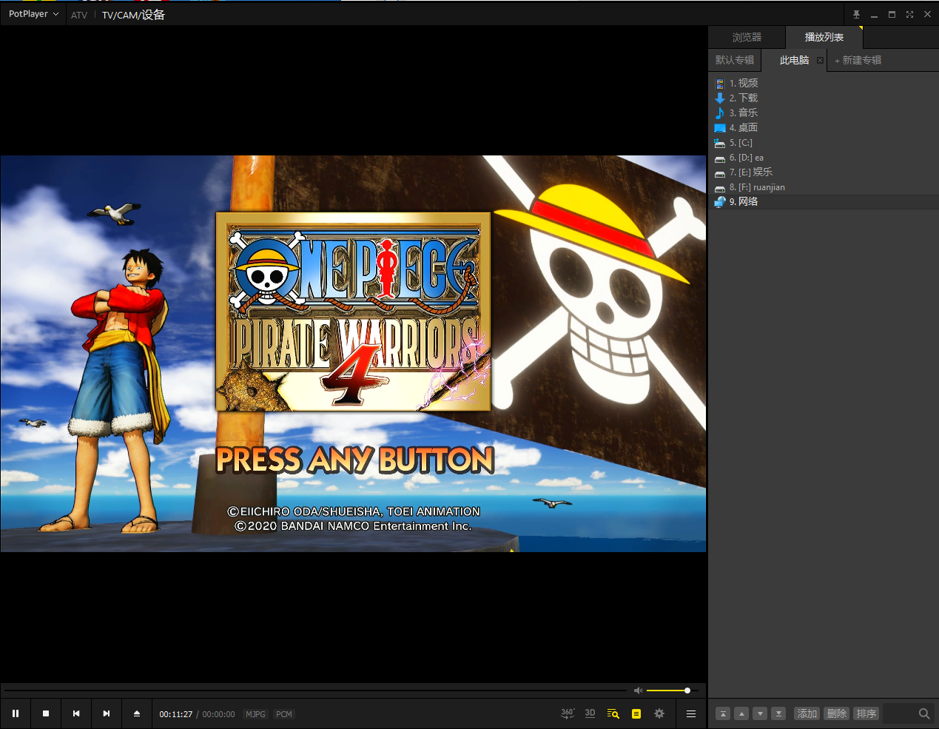Switch to the 浏览器 tab
939x729 pixels.
747,37
